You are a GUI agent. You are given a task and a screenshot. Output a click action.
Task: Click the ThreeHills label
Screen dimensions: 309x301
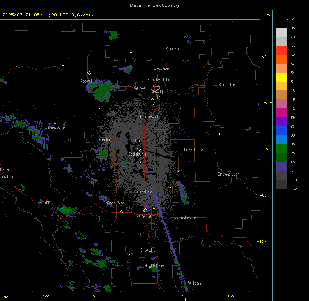coord(192,149)
